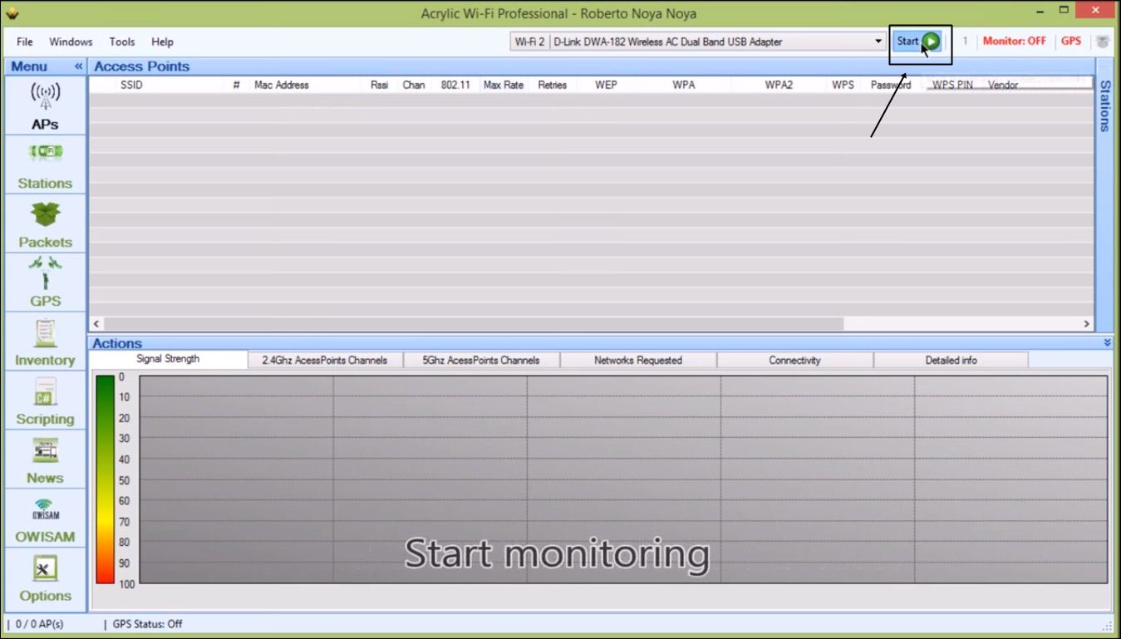The height and width of the screenshot is (639, 1121).
Task: Click the 'Access Points' panel title
Action: point(141,66)
